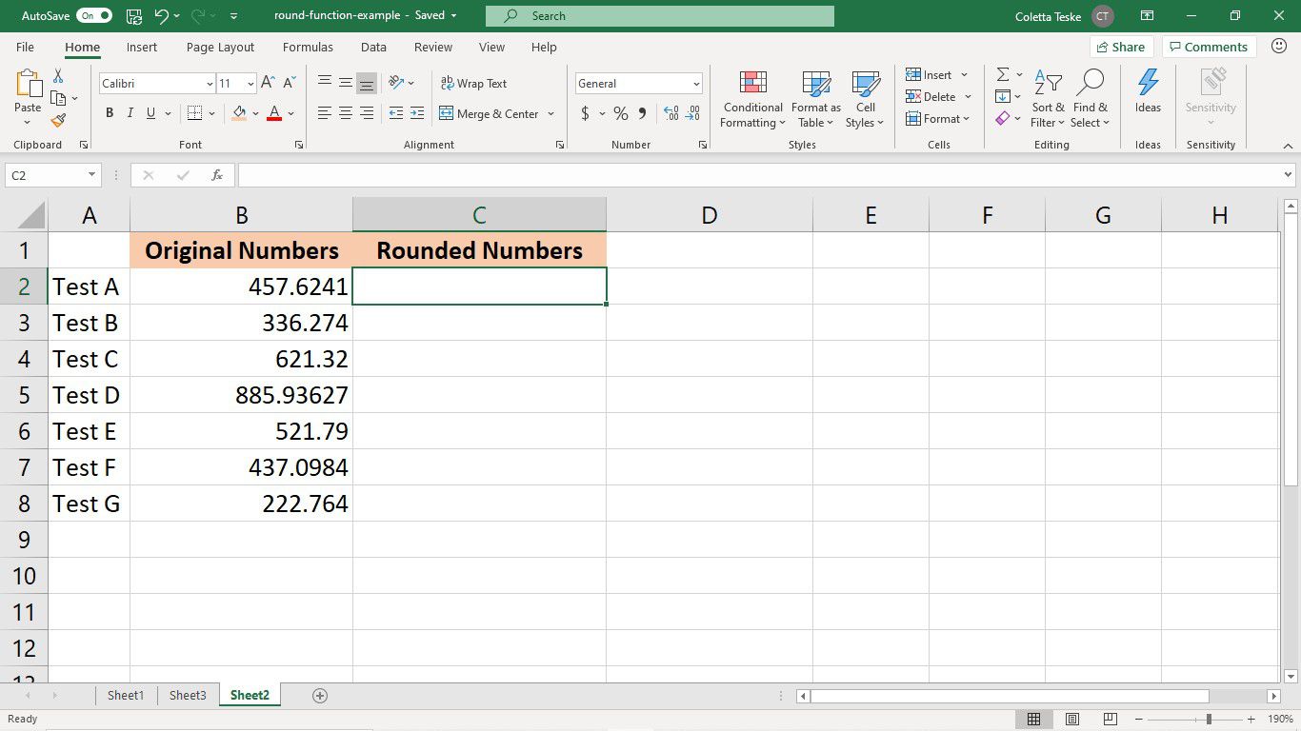Click the Cut scissors icon
1301x731 pixels.
[58, 76]
